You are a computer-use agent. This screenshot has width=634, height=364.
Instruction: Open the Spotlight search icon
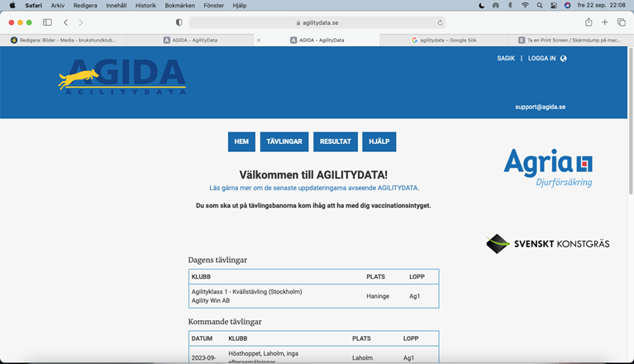pyautogui.click(x=537, y=5)
